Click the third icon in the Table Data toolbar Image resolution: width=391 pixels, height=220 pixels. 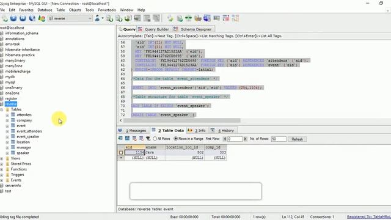pyautogui.click(x=134, y=138)
